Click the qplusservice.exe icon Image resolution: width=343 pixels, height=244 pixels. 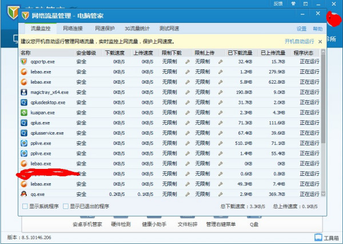point(24,133)
